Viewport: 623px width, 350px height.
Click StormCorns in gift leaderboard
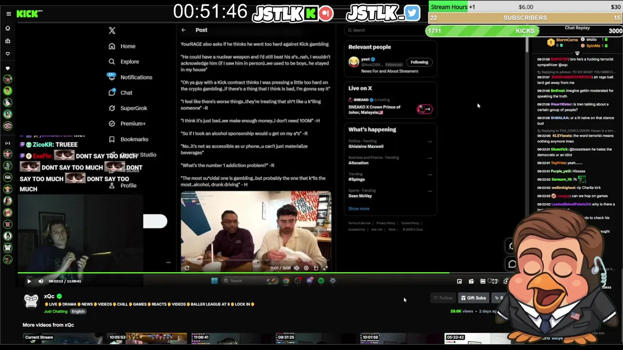[x=567, y=39]
